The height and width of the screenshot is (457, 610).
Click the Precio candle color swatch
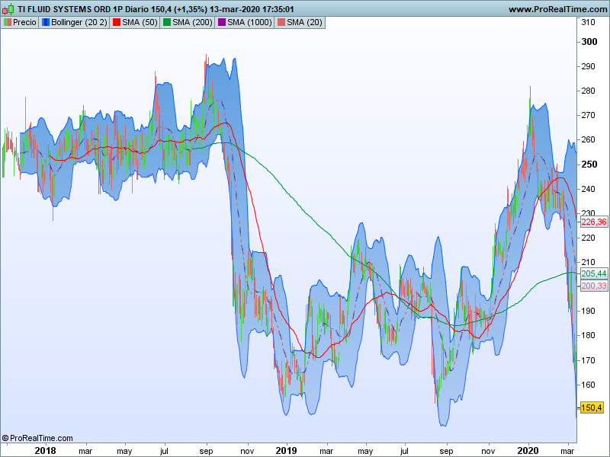(8, 23)
